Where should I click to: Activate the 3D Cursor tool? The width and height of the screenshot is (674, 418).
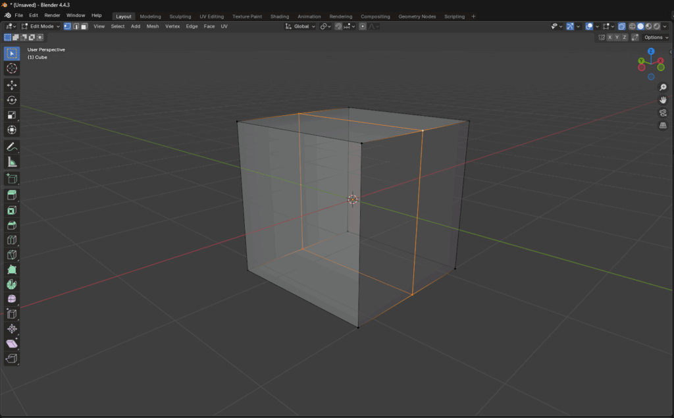coord(12,68)
